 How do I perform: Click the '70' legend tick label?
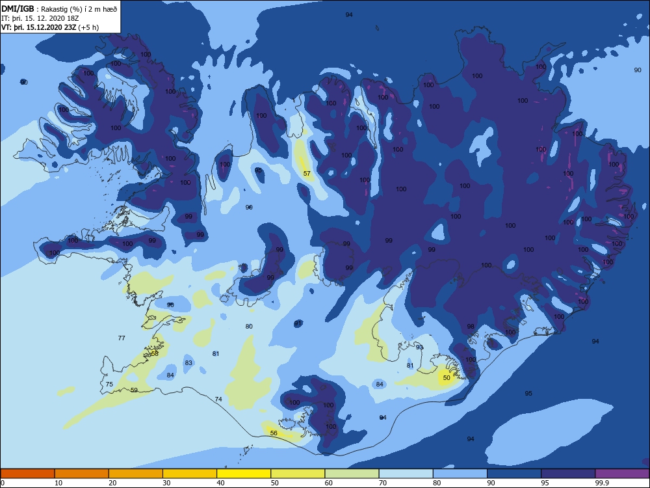click(x=383, y=483)
